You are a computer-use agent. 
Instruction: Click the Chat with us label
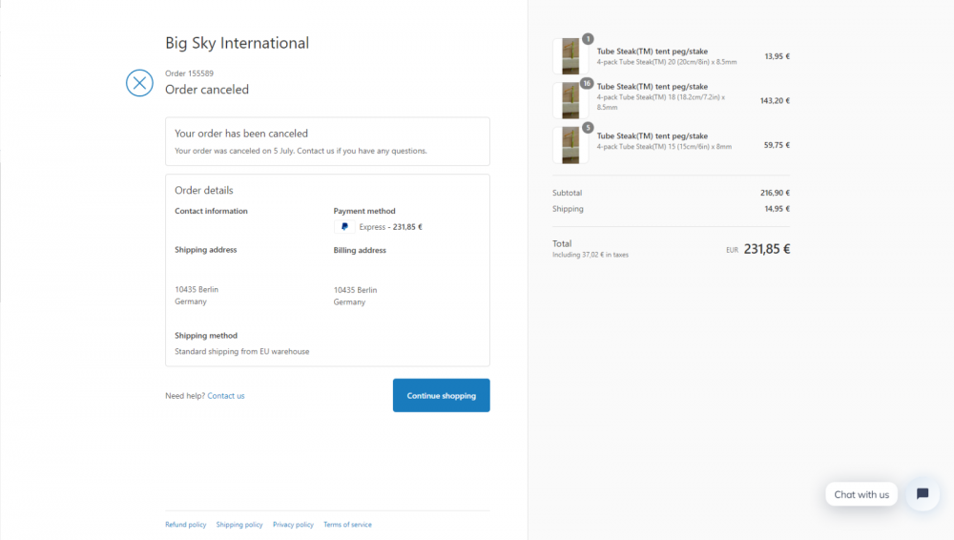tap(861, 494)
